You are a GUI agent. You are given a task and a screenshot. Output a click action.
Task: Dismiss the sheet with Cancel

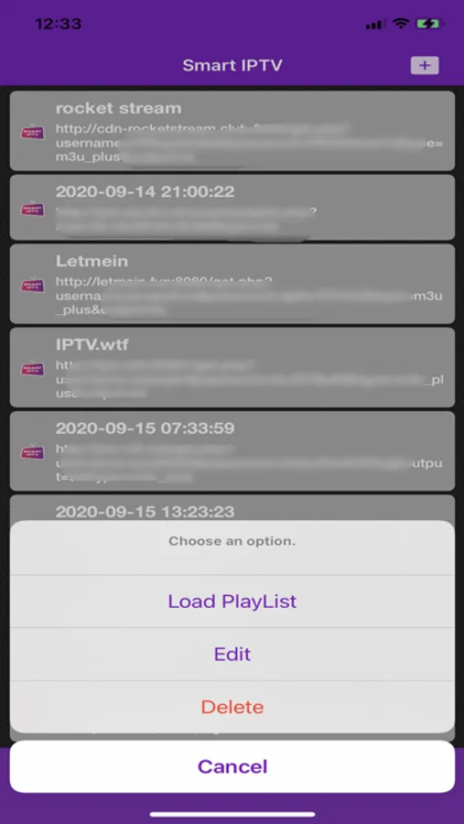pos(232,766)
